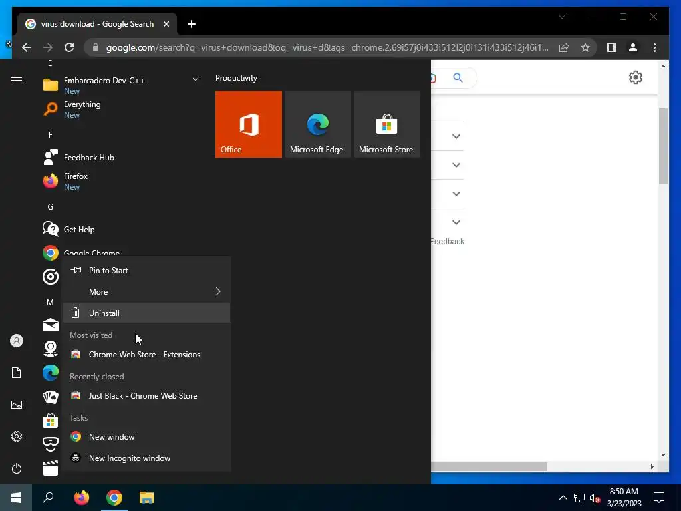Open Feedback Hub from the app list
This screenshot has height=511, width=681.
(122, 157)
